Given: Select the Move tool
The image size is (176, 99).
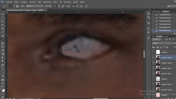Looking at the screenshot, I should pos(2,14).
